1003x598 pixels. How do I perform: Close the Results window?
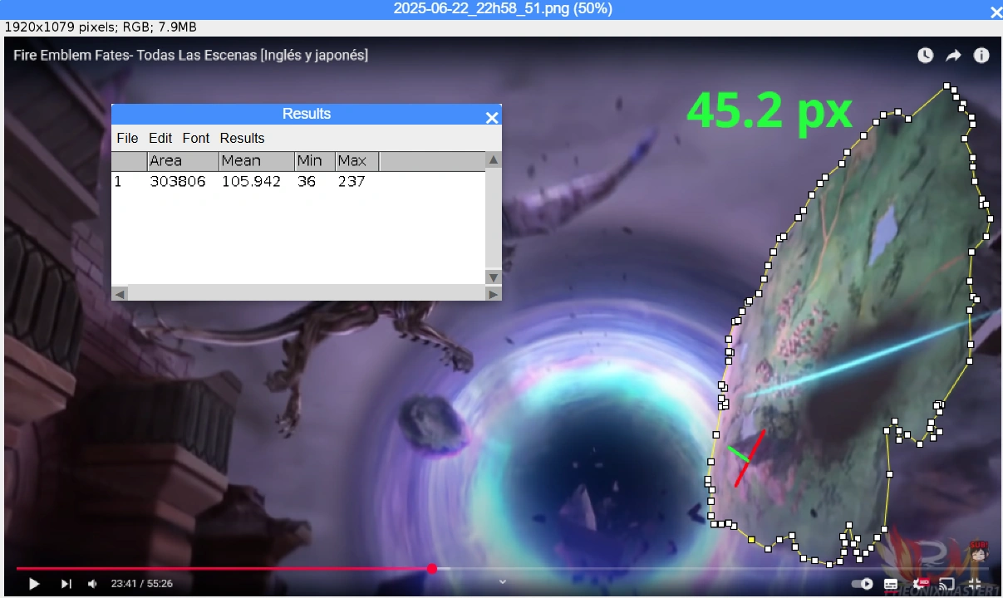[x=492, y=117]
